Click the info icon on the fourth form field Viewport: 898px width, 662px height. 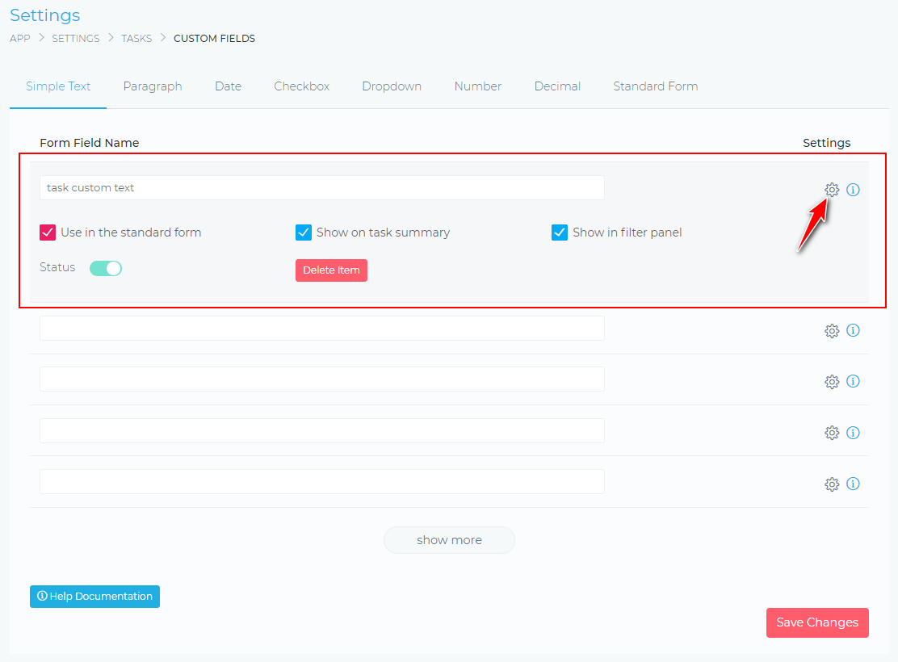854,433
